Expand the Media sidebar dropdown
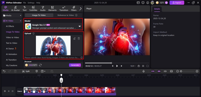Image resolution: width=201 pixels, height=97 pixels. click(12, 16)
